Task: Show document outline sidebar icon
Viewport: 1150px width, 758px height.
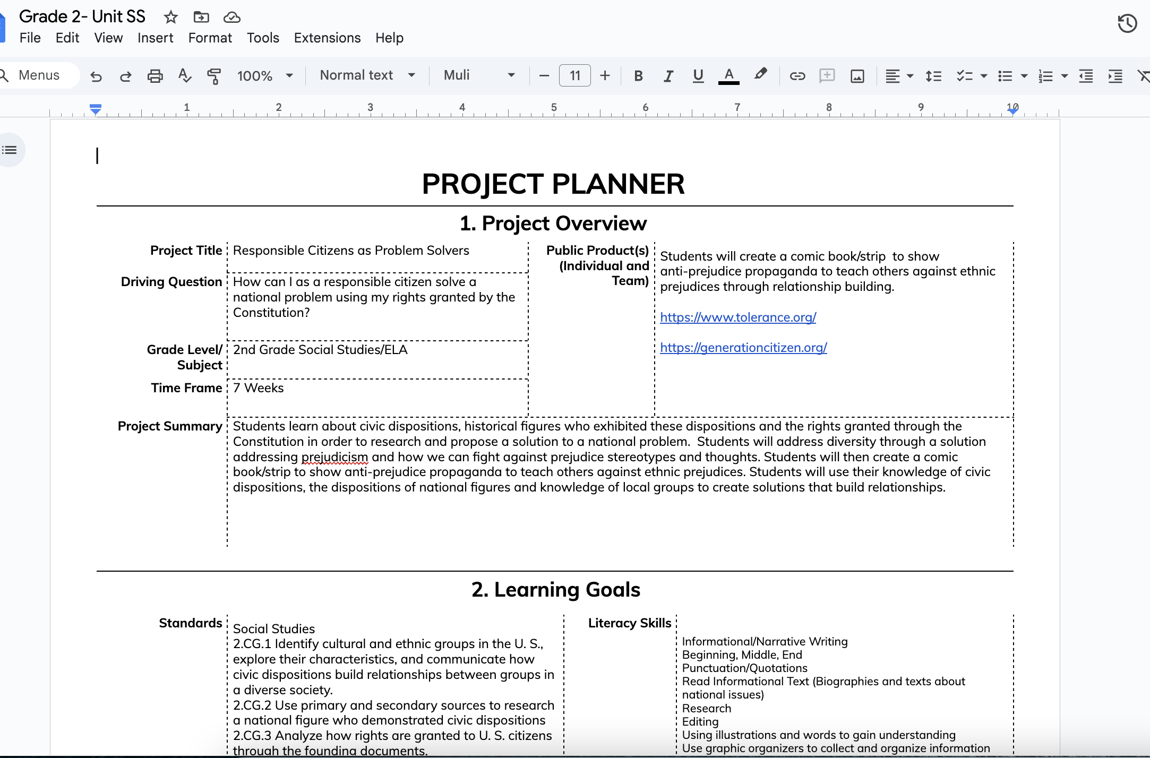Action: [10, 150]
